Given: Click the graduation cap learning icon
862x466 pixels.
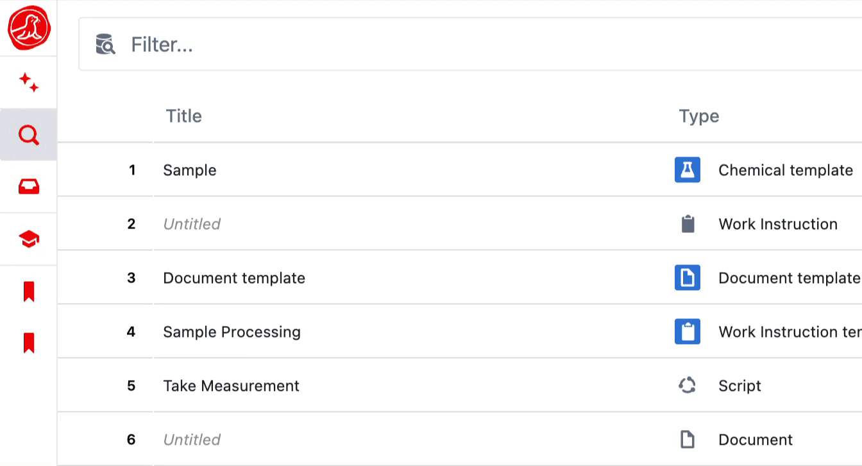Looking at the screenshot, I should (28, 238).
